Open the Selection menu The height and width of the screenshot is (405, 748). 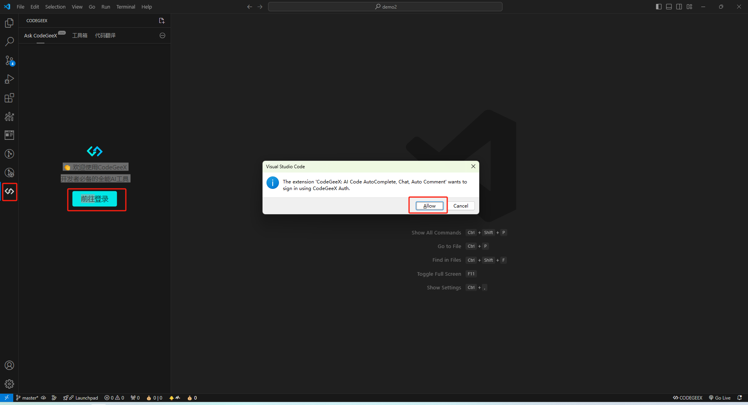(x=55, y=7)
